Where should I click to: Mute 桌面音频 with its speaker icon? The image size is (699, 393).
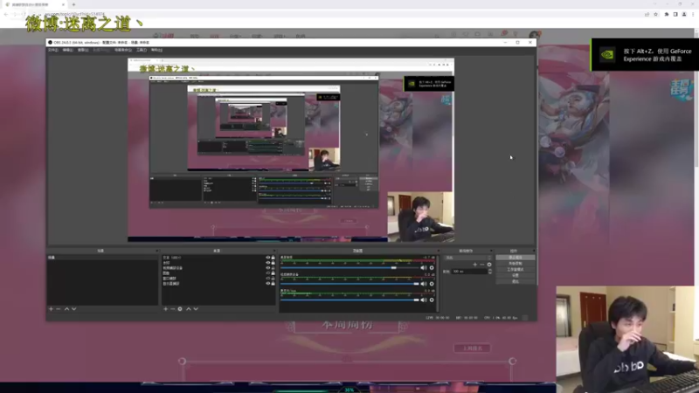coord(424,268)
